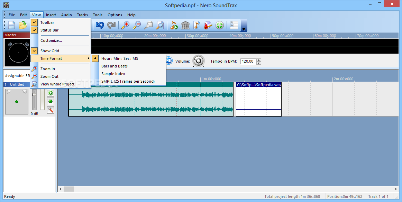Select Hour : Min : Sec : MS format
Image resolution: width=402 pixels, height=202 pixels.
128,58
